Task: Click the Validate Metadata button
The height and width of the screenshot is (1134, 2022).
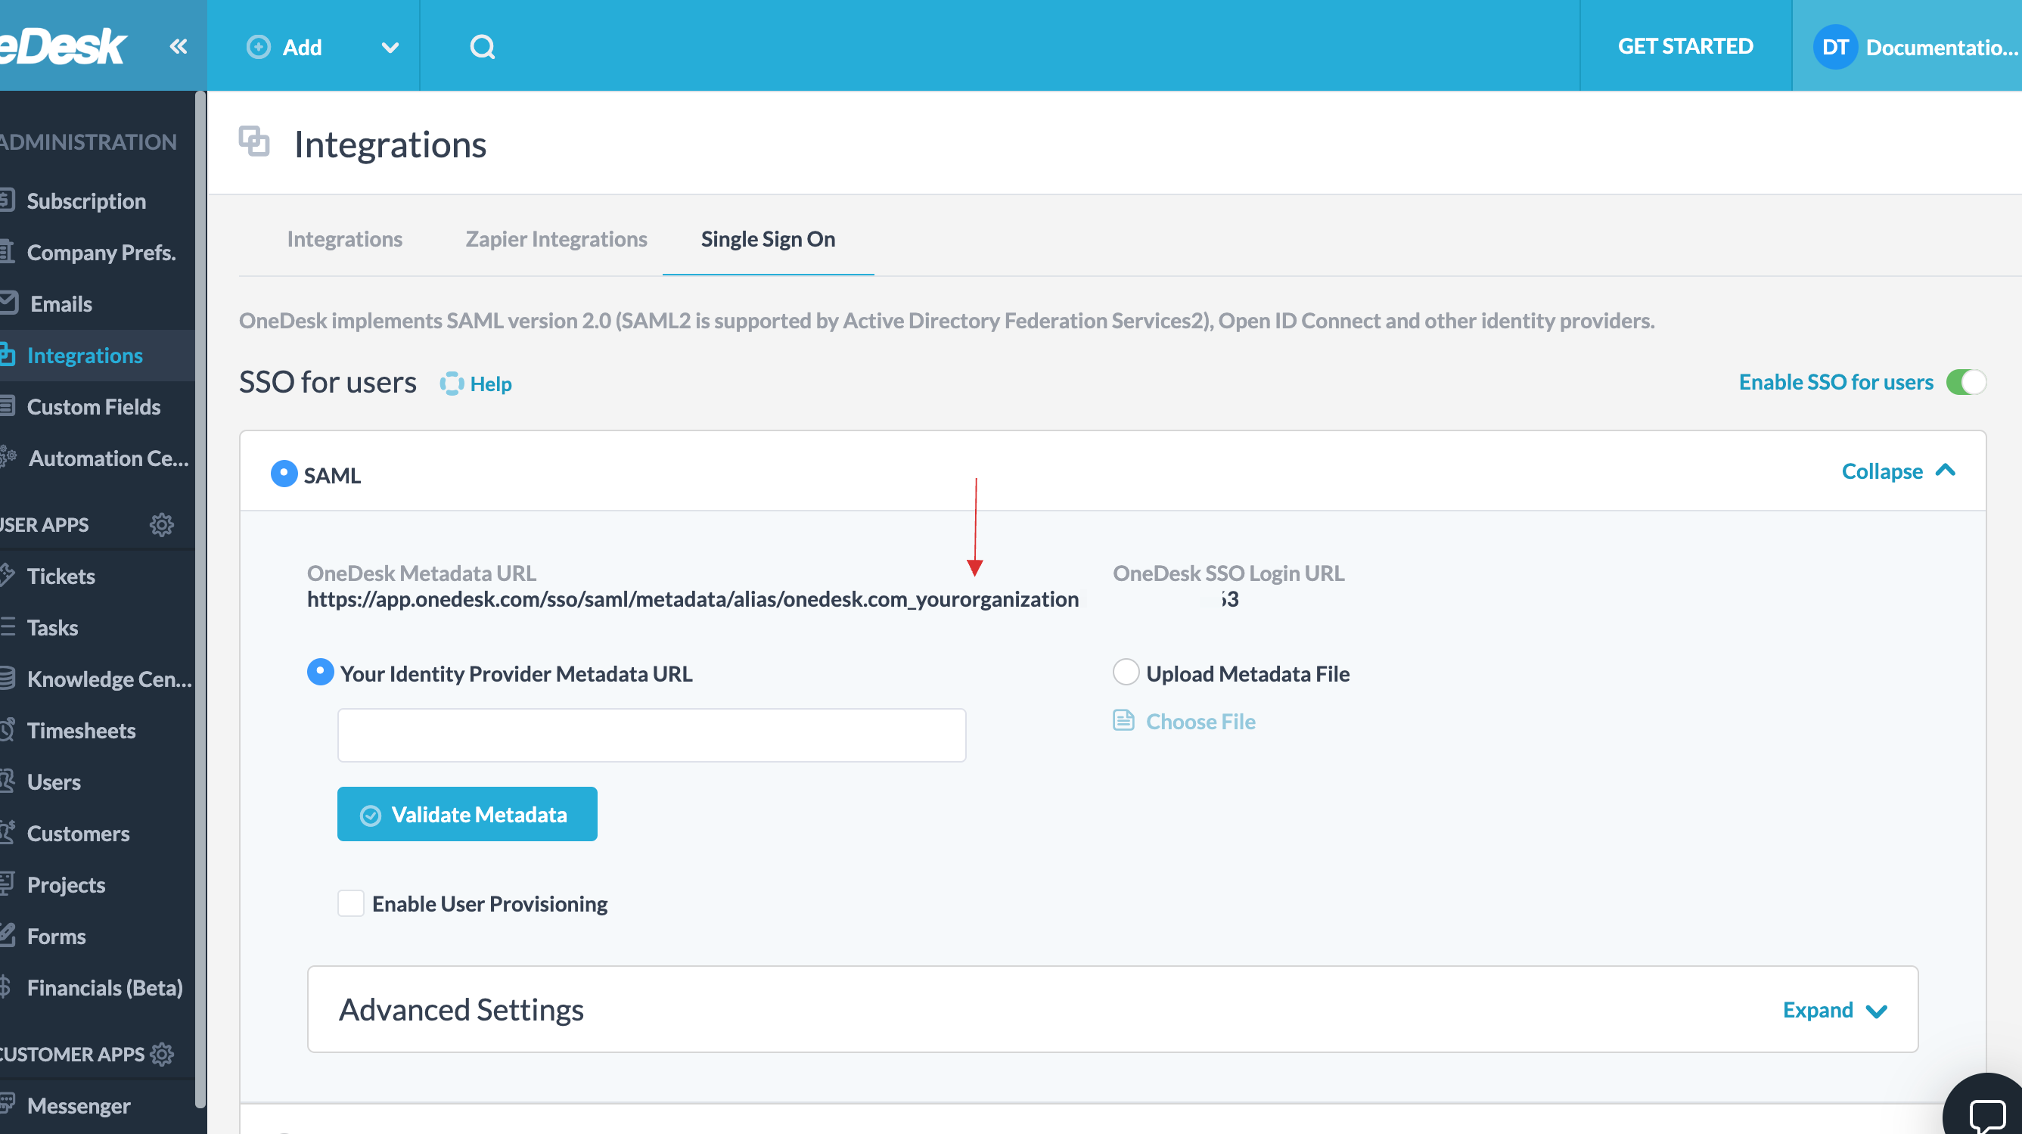Action: [x=467, y=814]
